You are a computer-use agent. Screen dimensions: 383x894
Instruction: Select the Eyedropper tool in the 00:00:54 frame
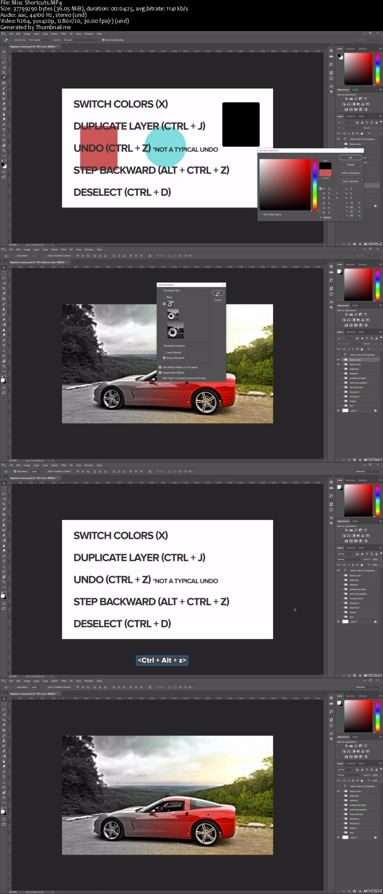(x=4, y=78)
